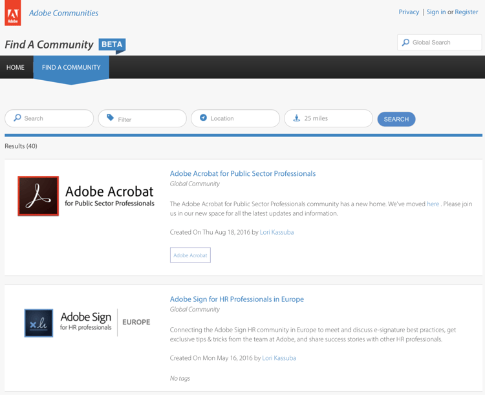485x395 pixels.
Task: Click the magnifier icon in community Search field
Action: tap(17, 118)
